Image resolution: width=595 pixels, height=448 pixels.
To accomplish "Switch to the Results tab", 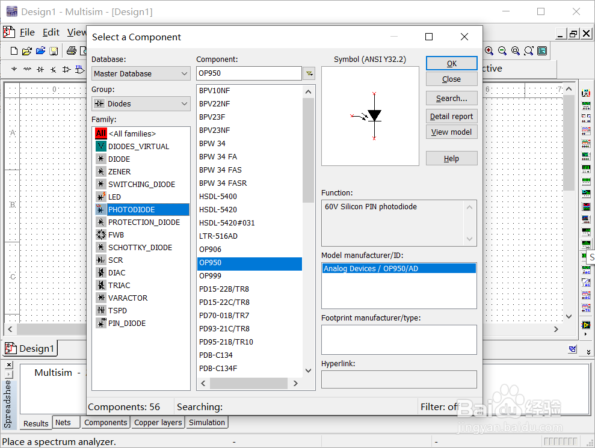I will 35,423.
